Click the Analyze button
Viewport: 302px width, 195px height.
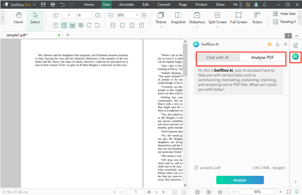(x=240, y=180)
